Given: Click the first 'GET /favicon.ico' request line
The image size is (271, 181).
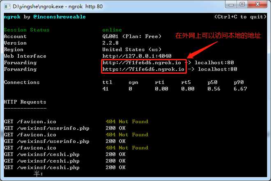Looking at the screenshot, I should click(30, 122).
